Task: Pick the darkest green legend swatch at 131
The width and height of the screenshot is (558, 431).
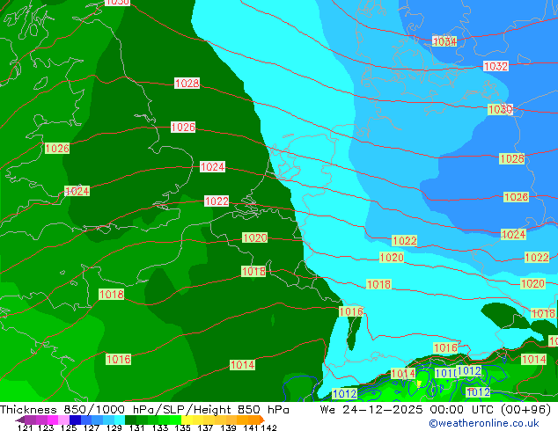Action: pyautogui.click(x=130, y=420)
